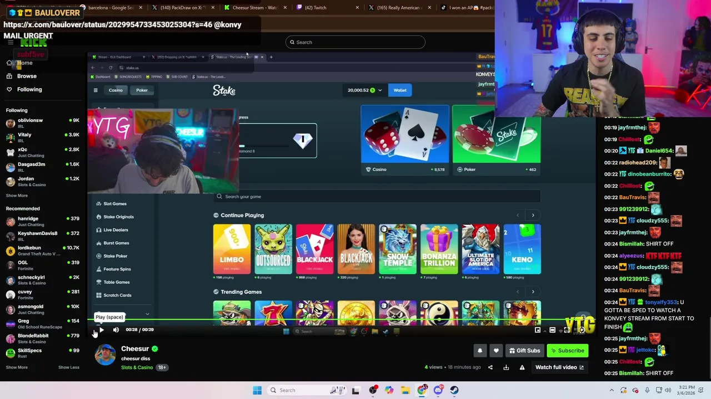Switch to Really American X tab
The width and height of the screenshot is (711, 399).
pos(399,8)
